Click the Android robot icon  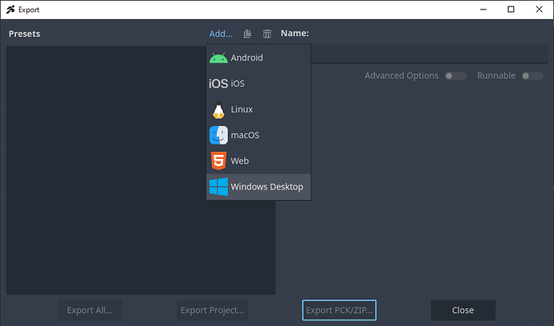pyautogui.click(x=218, y=58)
